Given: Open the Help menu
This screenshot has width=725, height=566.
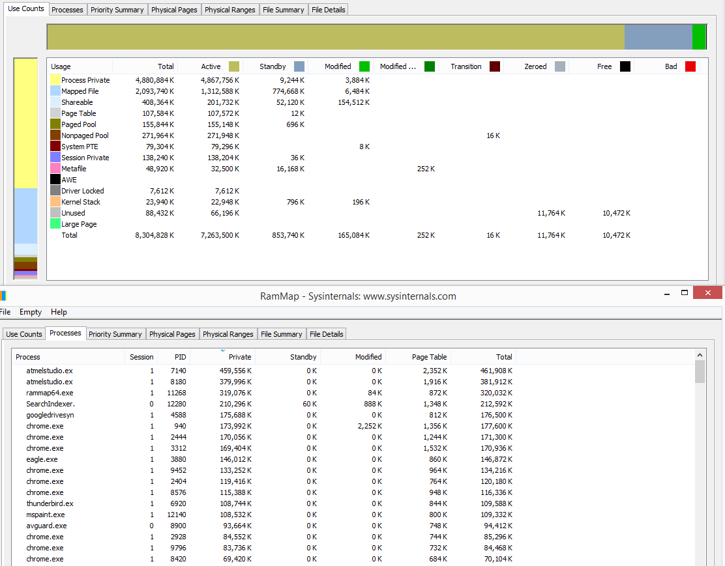Looking at the screenshot, I should 59,312.
